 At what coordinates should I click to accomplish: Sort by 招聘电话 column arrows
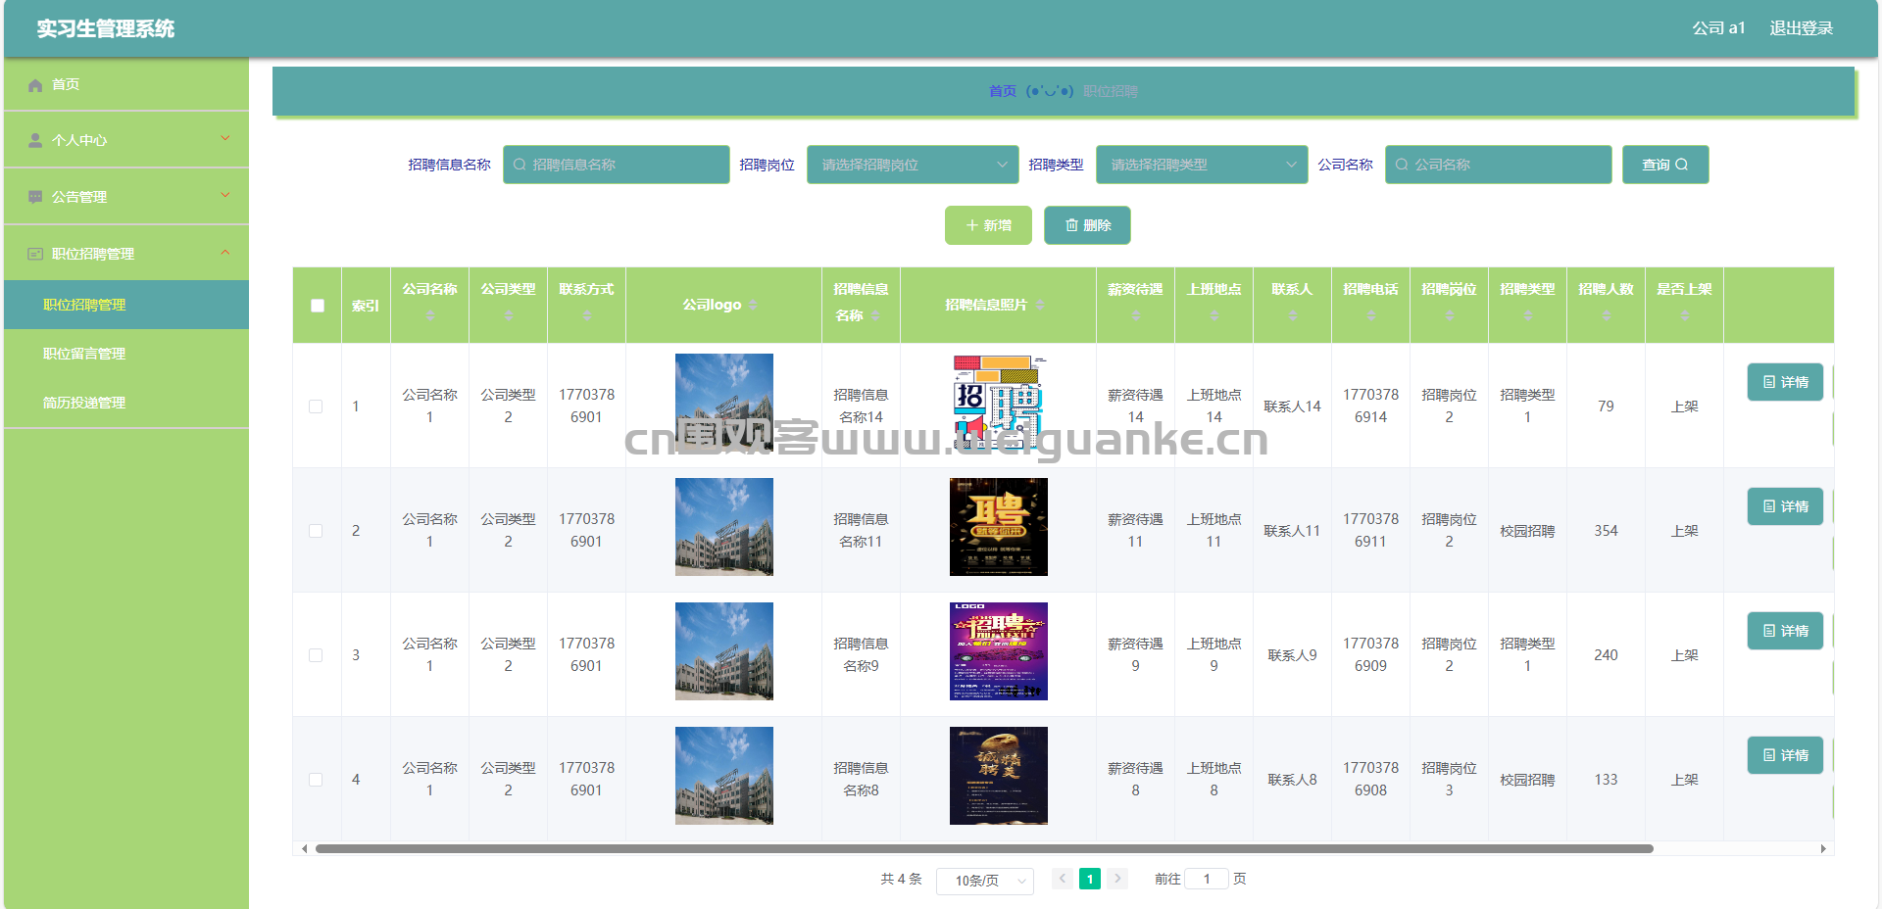click(1370, 315)
